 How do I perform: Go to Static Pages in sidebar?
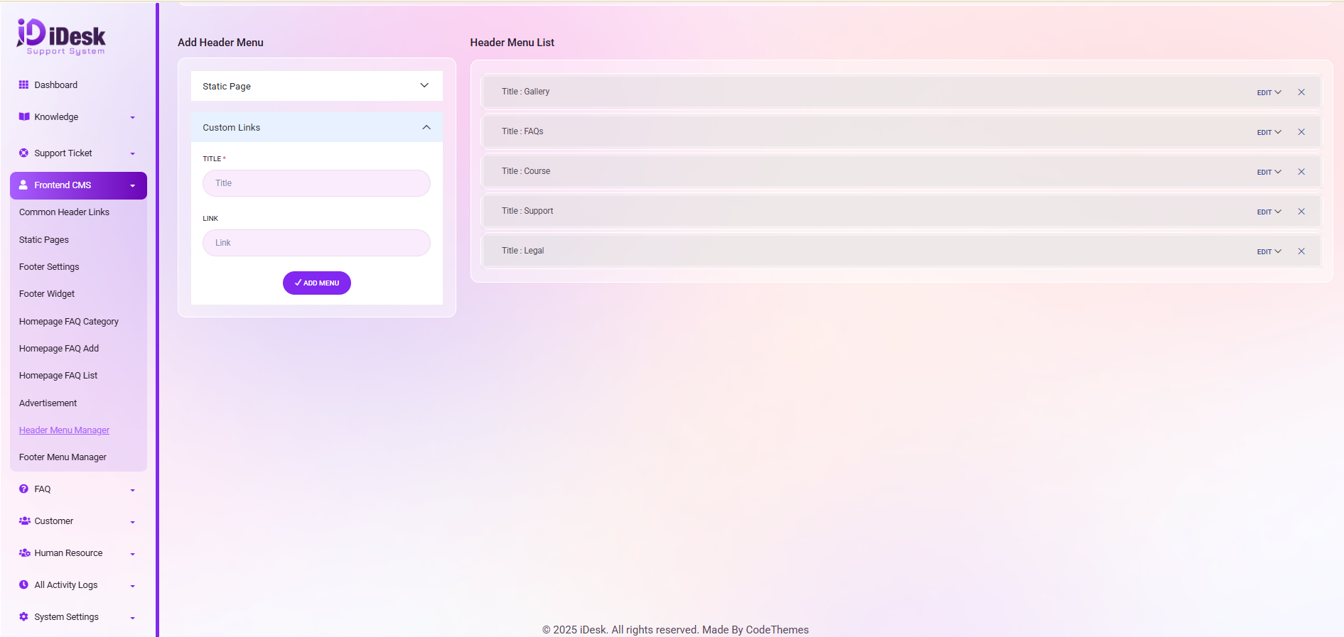coord(44,240)
